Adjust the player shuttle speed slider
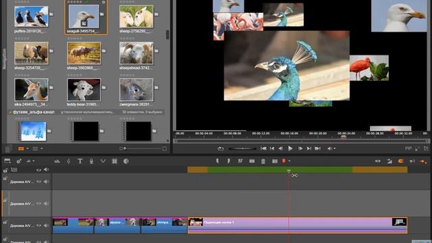Image resolution: width=432 pixels, height=243 pixels. click(242, 148)
